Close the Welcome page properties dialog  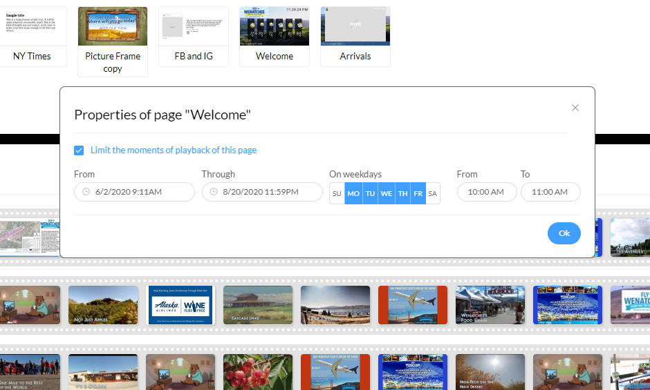click(575, 108)
